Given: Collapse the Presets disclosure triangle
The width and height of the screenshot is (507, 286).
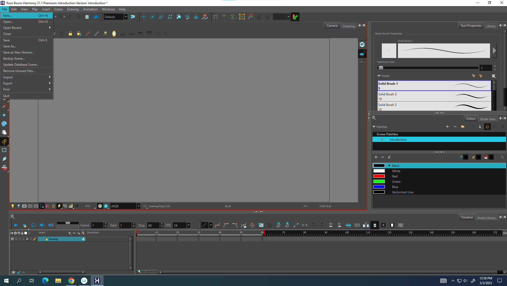Looking at the screenshot, I should coord(379,76).
